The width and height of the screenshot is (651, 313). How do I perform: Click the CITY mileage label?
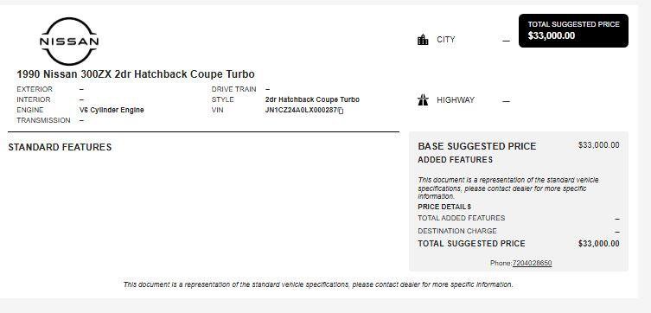pos(446,40)
